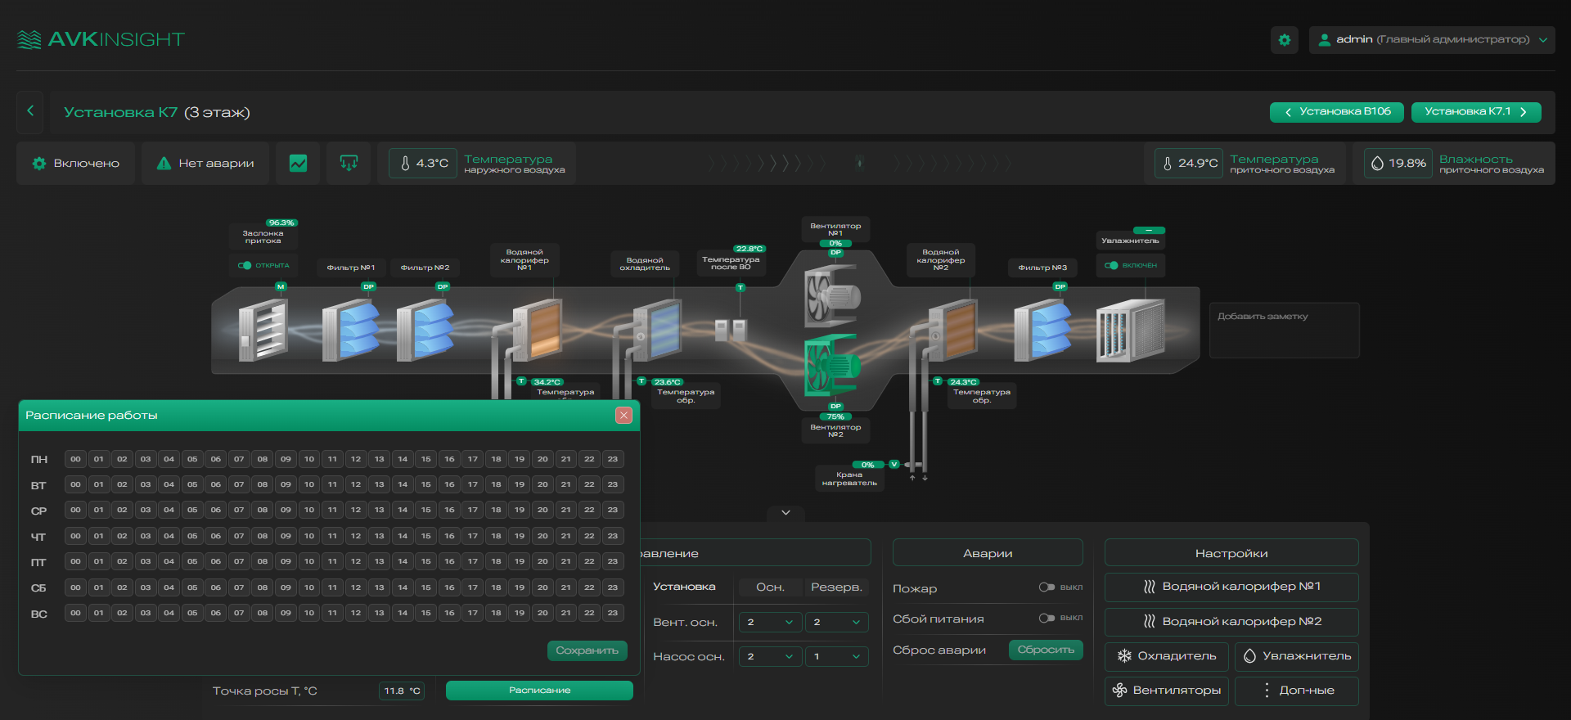This screenshot has height=720, width=1571.
Task: Click the Fan №2 75% speed indicator
Action: [x=835, y=416]
